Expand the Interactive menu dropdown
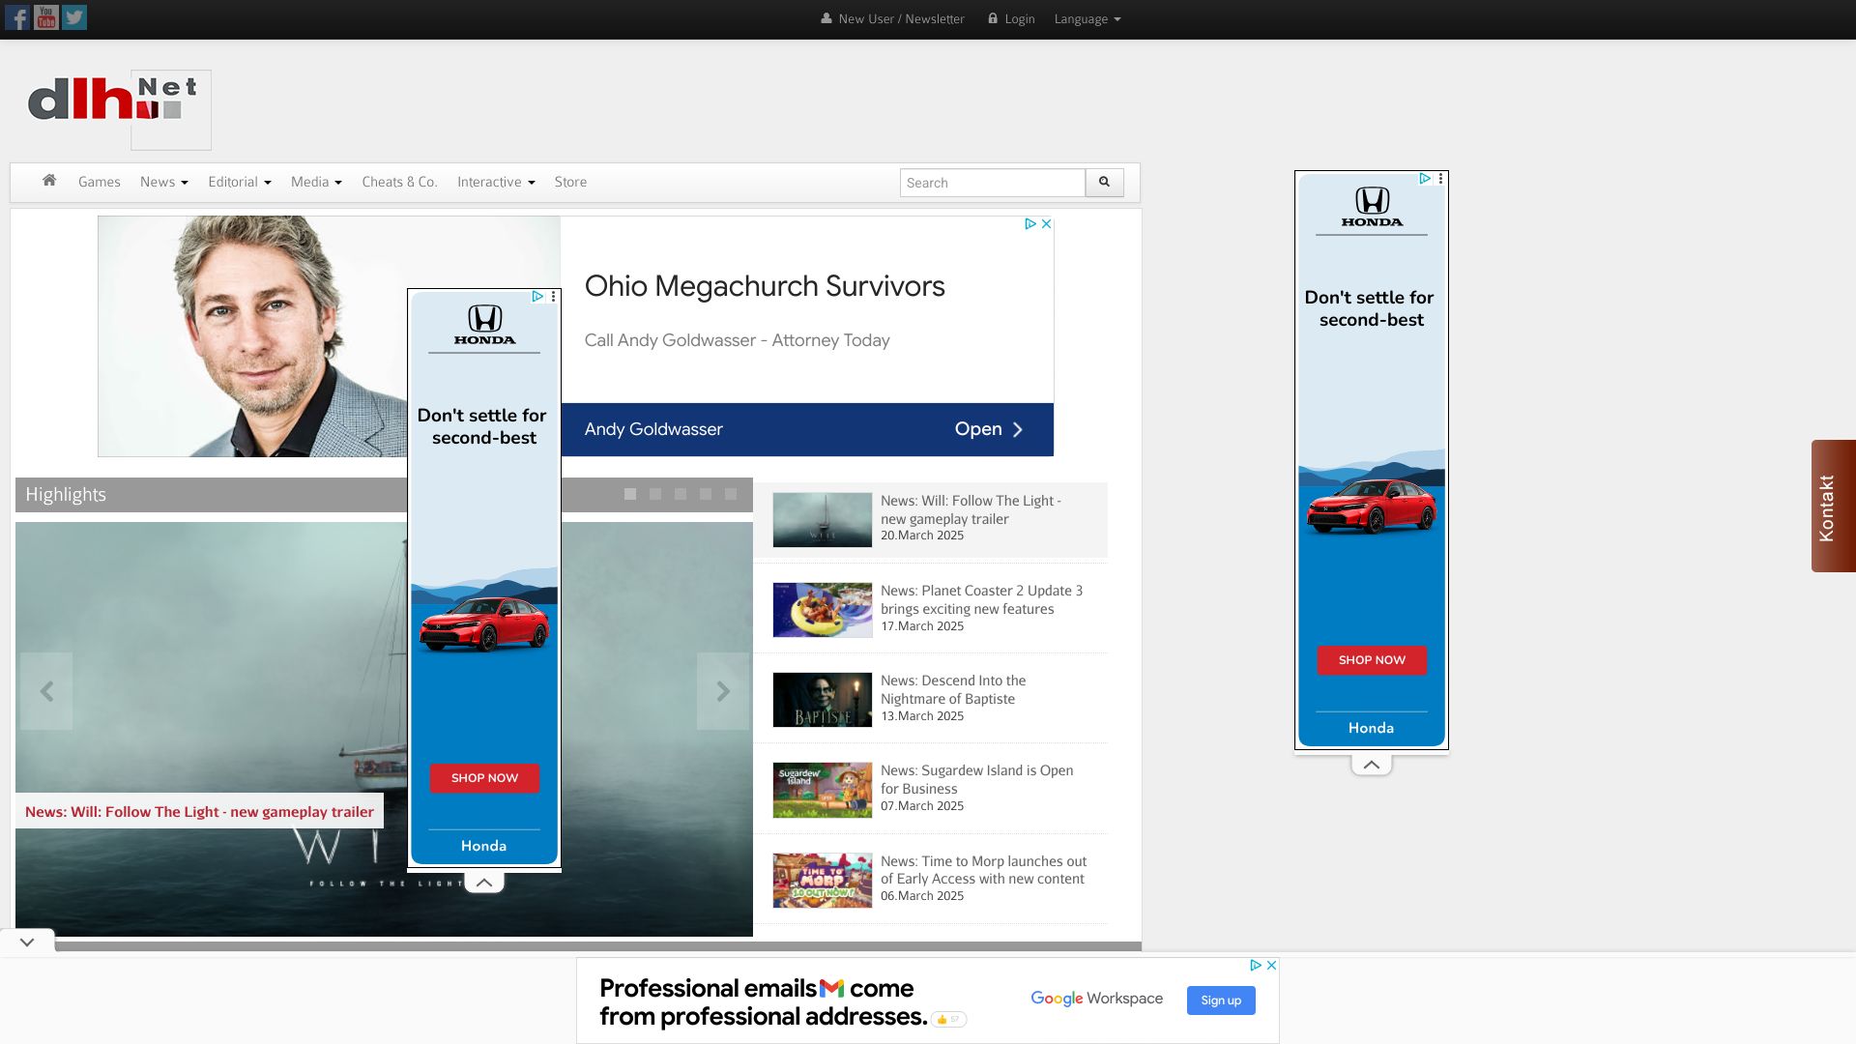The image size is (1856, 1044). click(x=495, y=182)
